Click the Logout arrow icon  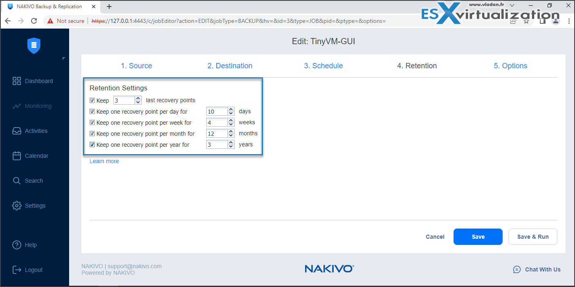tap(17, 270)
